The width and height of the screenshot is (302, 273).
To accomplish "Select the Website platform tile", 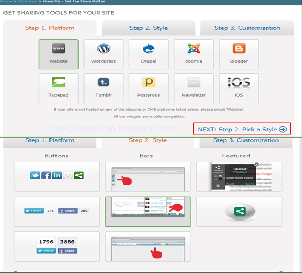I will click(59, 54).
